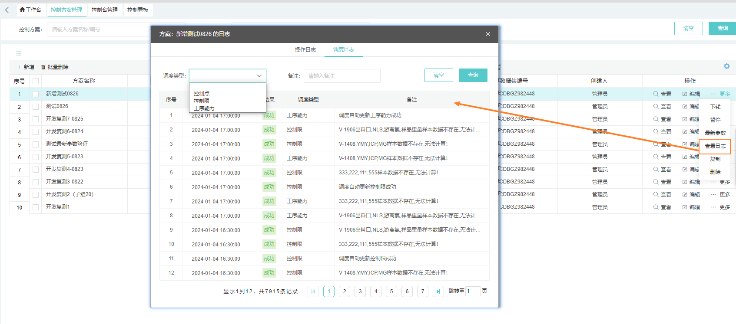Go to page 5 of logs
This screenshot has width=736, height=324.
(x=391, y=291)
